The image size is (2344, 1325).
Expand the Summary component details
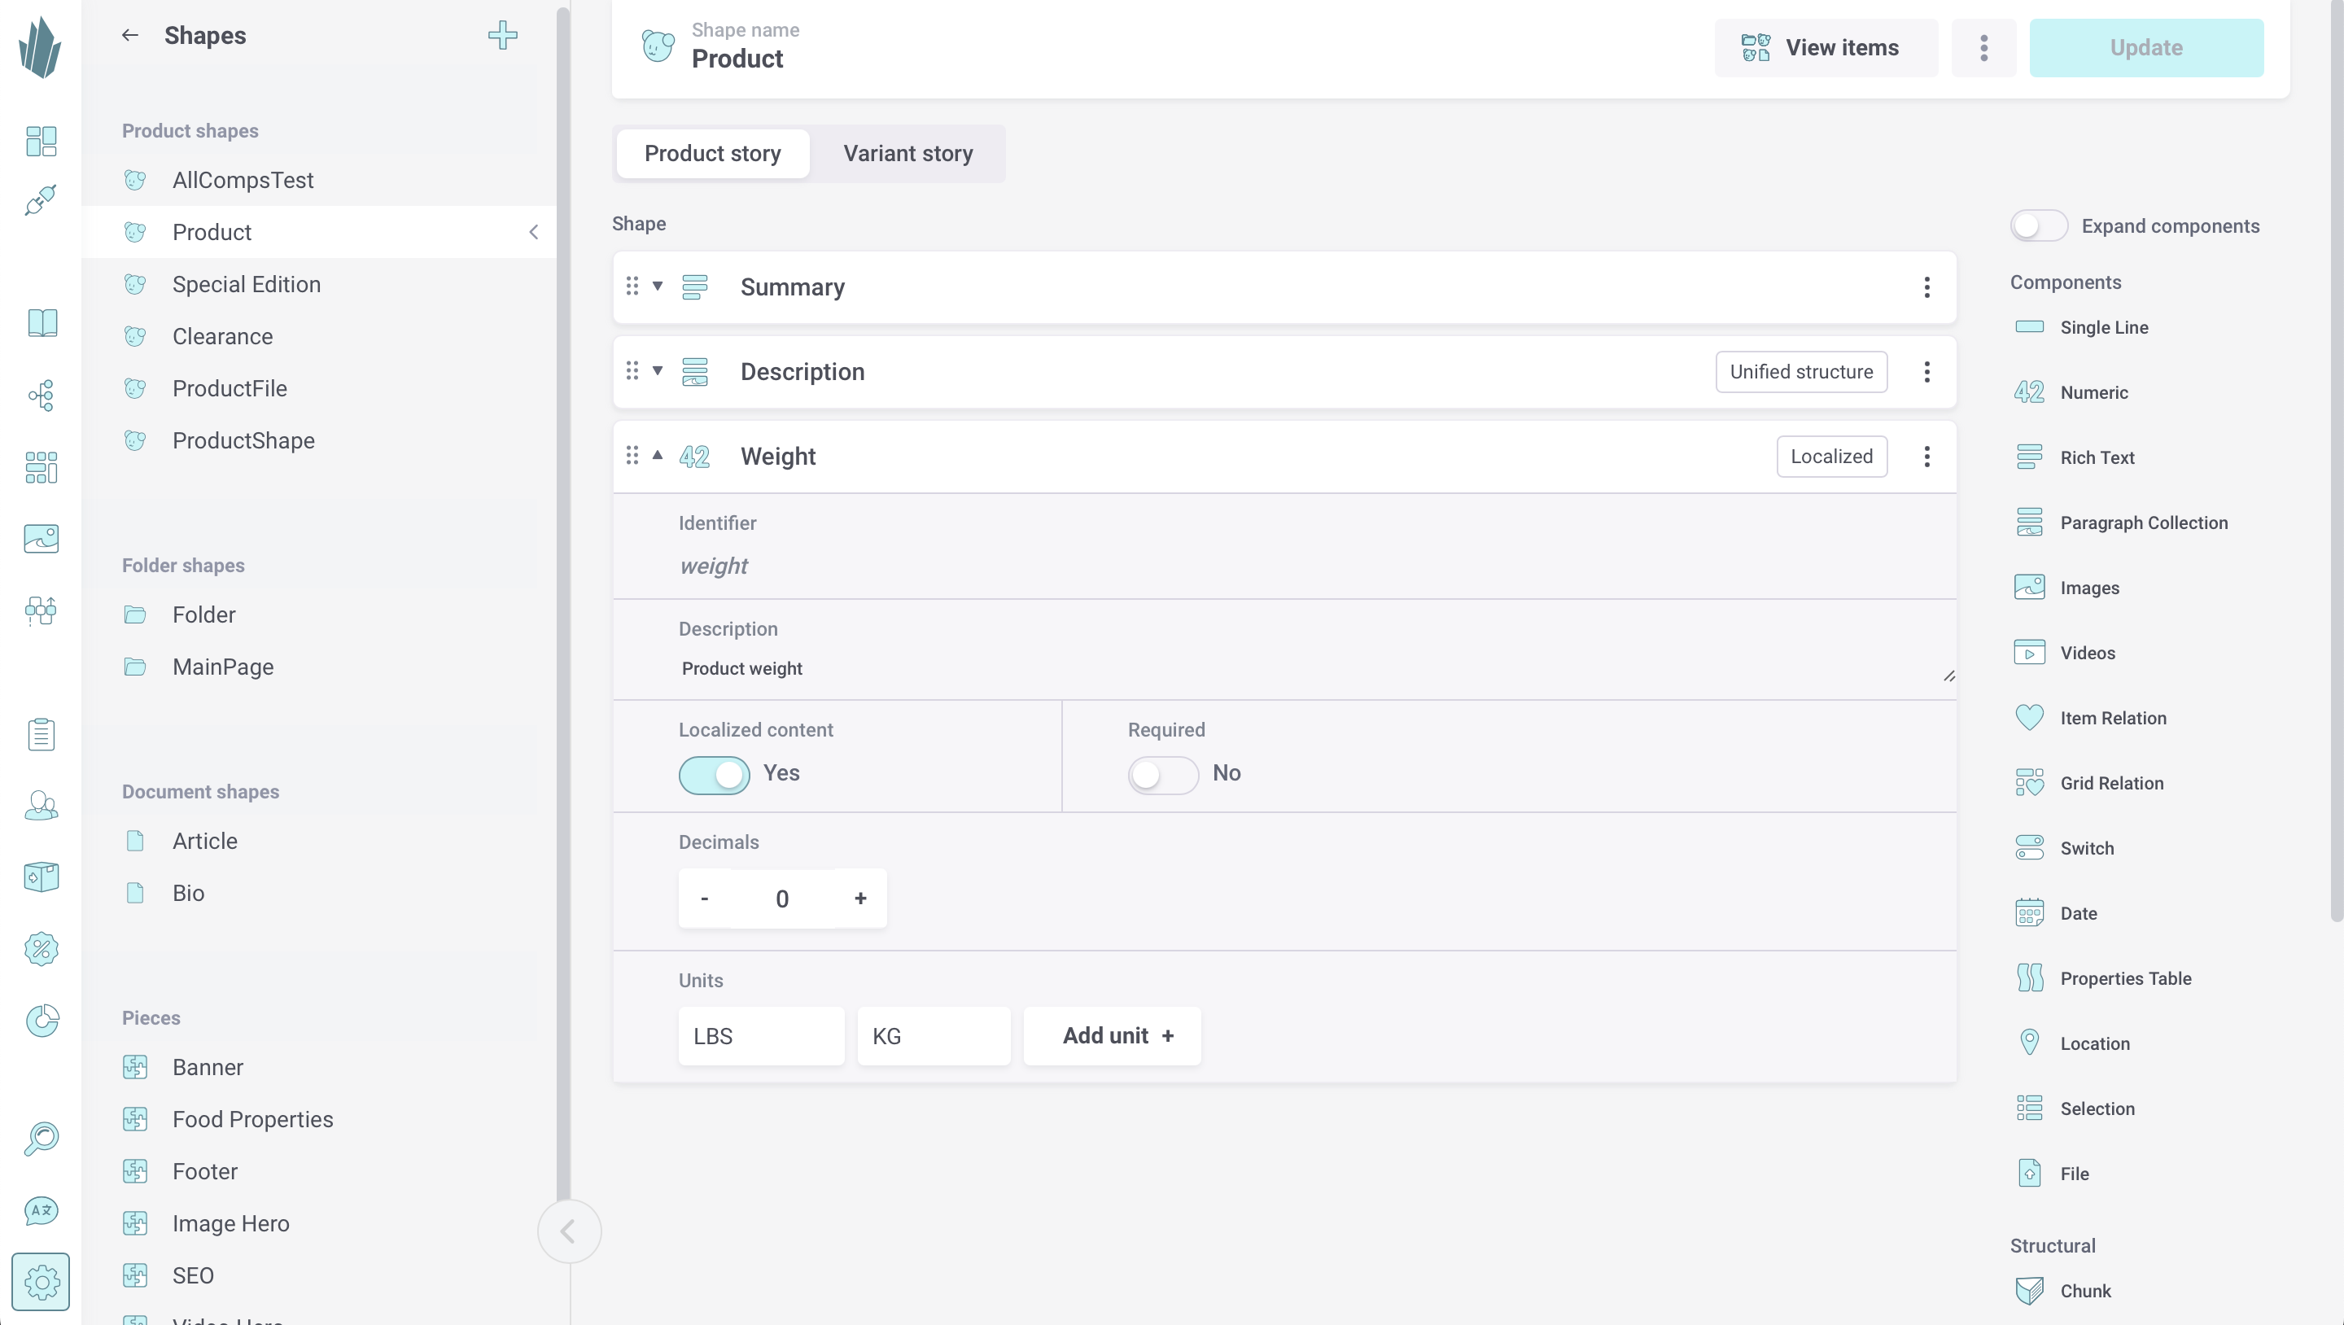pyautogui.click(x=655, y=286)
